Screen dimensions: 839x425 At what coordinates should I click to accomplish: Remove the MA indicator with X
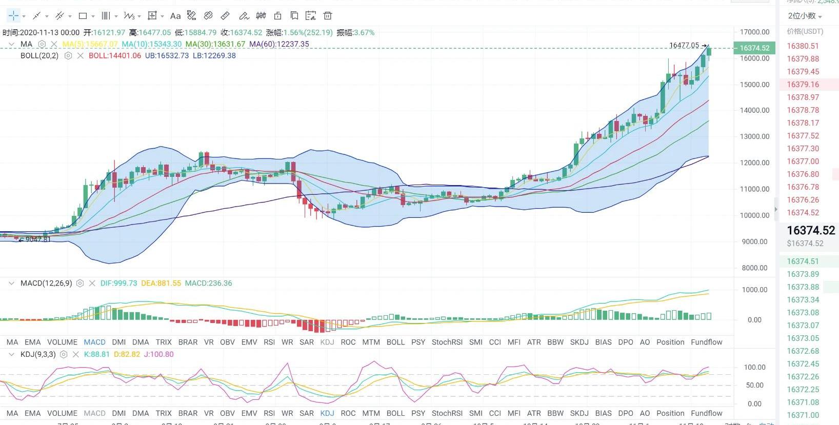(54, 44)
